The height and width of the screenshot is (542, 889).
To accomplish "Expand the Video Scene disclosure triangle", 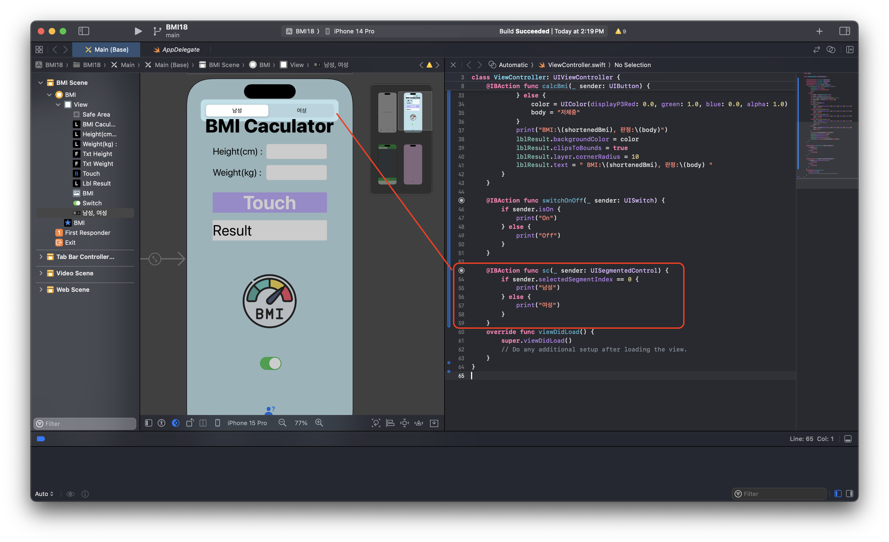I will pos(41,273).
